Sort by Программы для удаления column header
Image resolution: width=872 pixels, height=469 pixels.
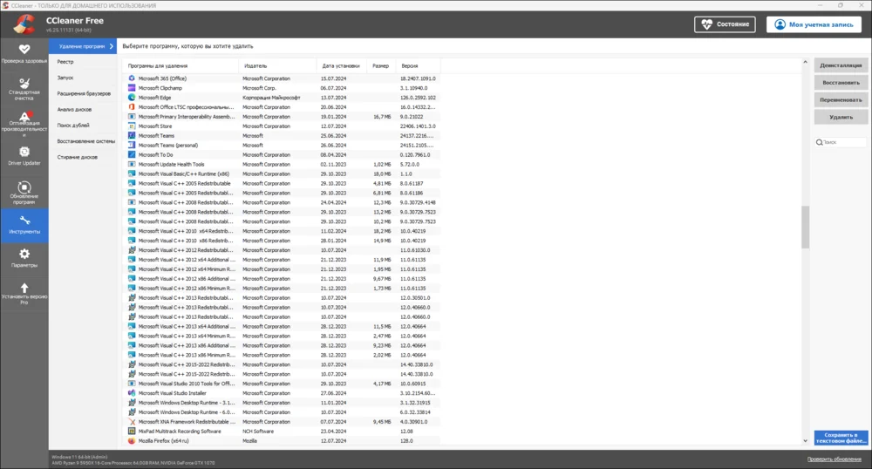[181, 65]
